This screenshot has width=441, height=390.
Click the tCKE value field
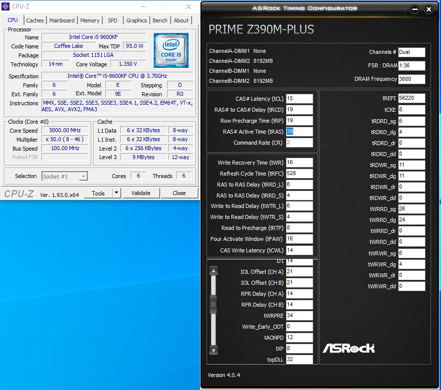[412, 110]
